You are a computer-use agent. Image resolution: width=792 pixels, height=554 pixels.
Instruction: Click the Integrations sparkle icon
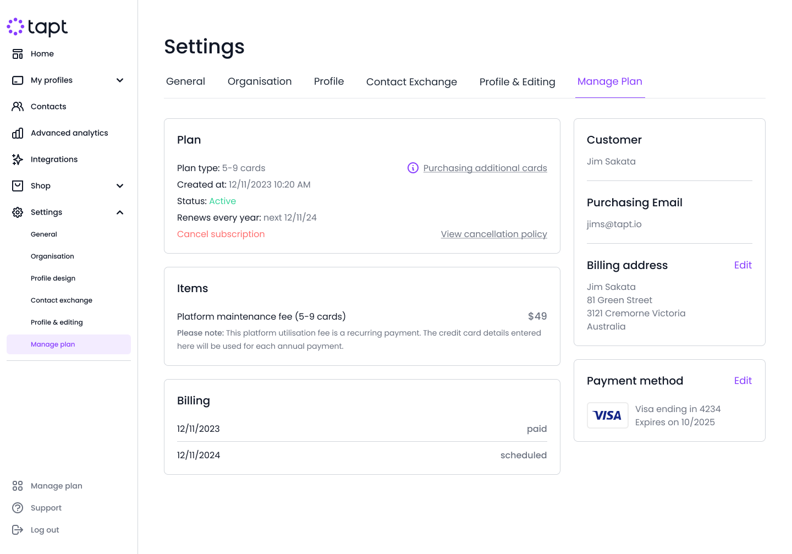tap(18, 160)
